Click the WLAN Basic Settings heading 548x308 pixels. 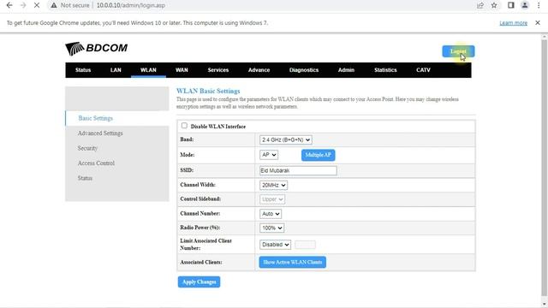[x=208, y=92]
